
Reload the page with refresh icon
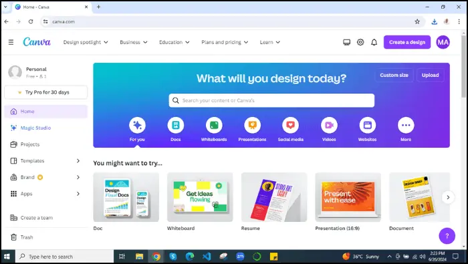point(31,21)
